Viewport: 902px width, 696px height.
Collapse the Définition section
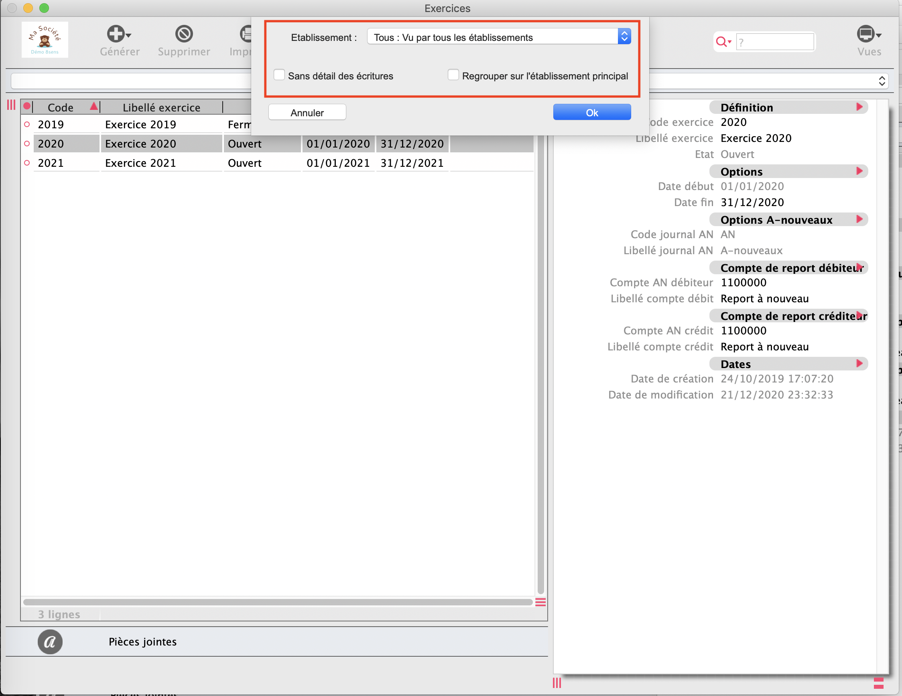[x=859, y=107]
